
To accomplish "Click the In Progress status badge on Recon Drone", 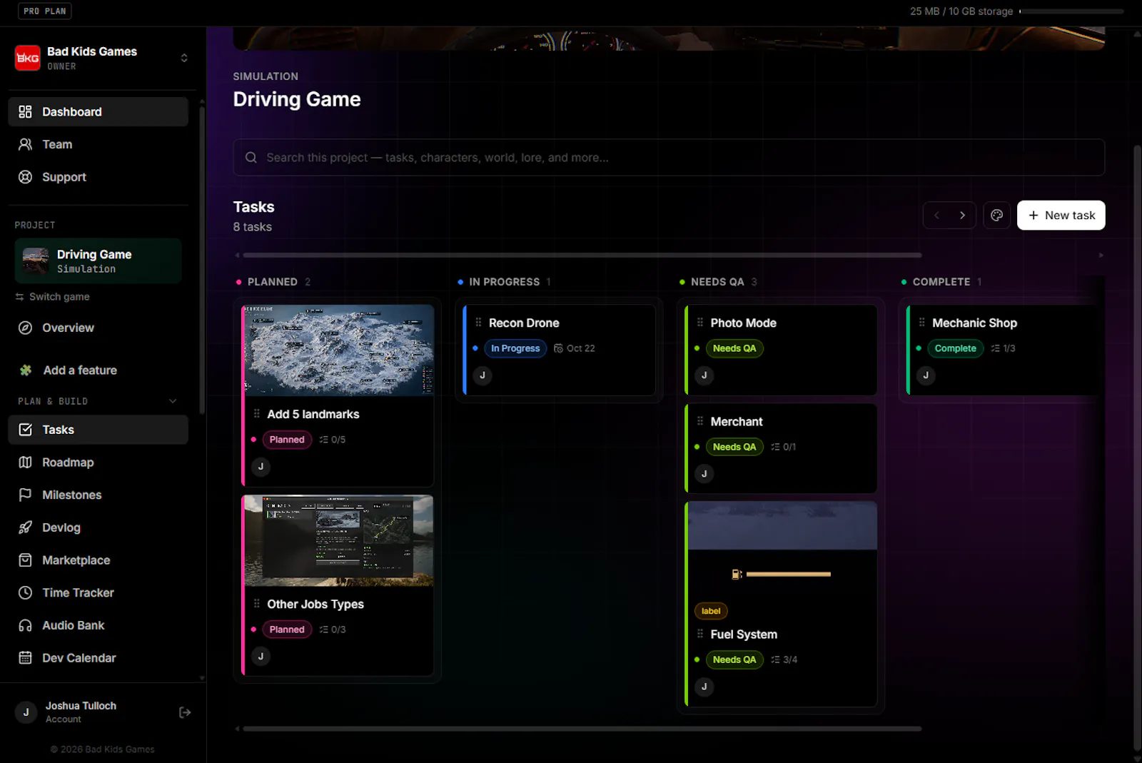I will pos(515,348).
